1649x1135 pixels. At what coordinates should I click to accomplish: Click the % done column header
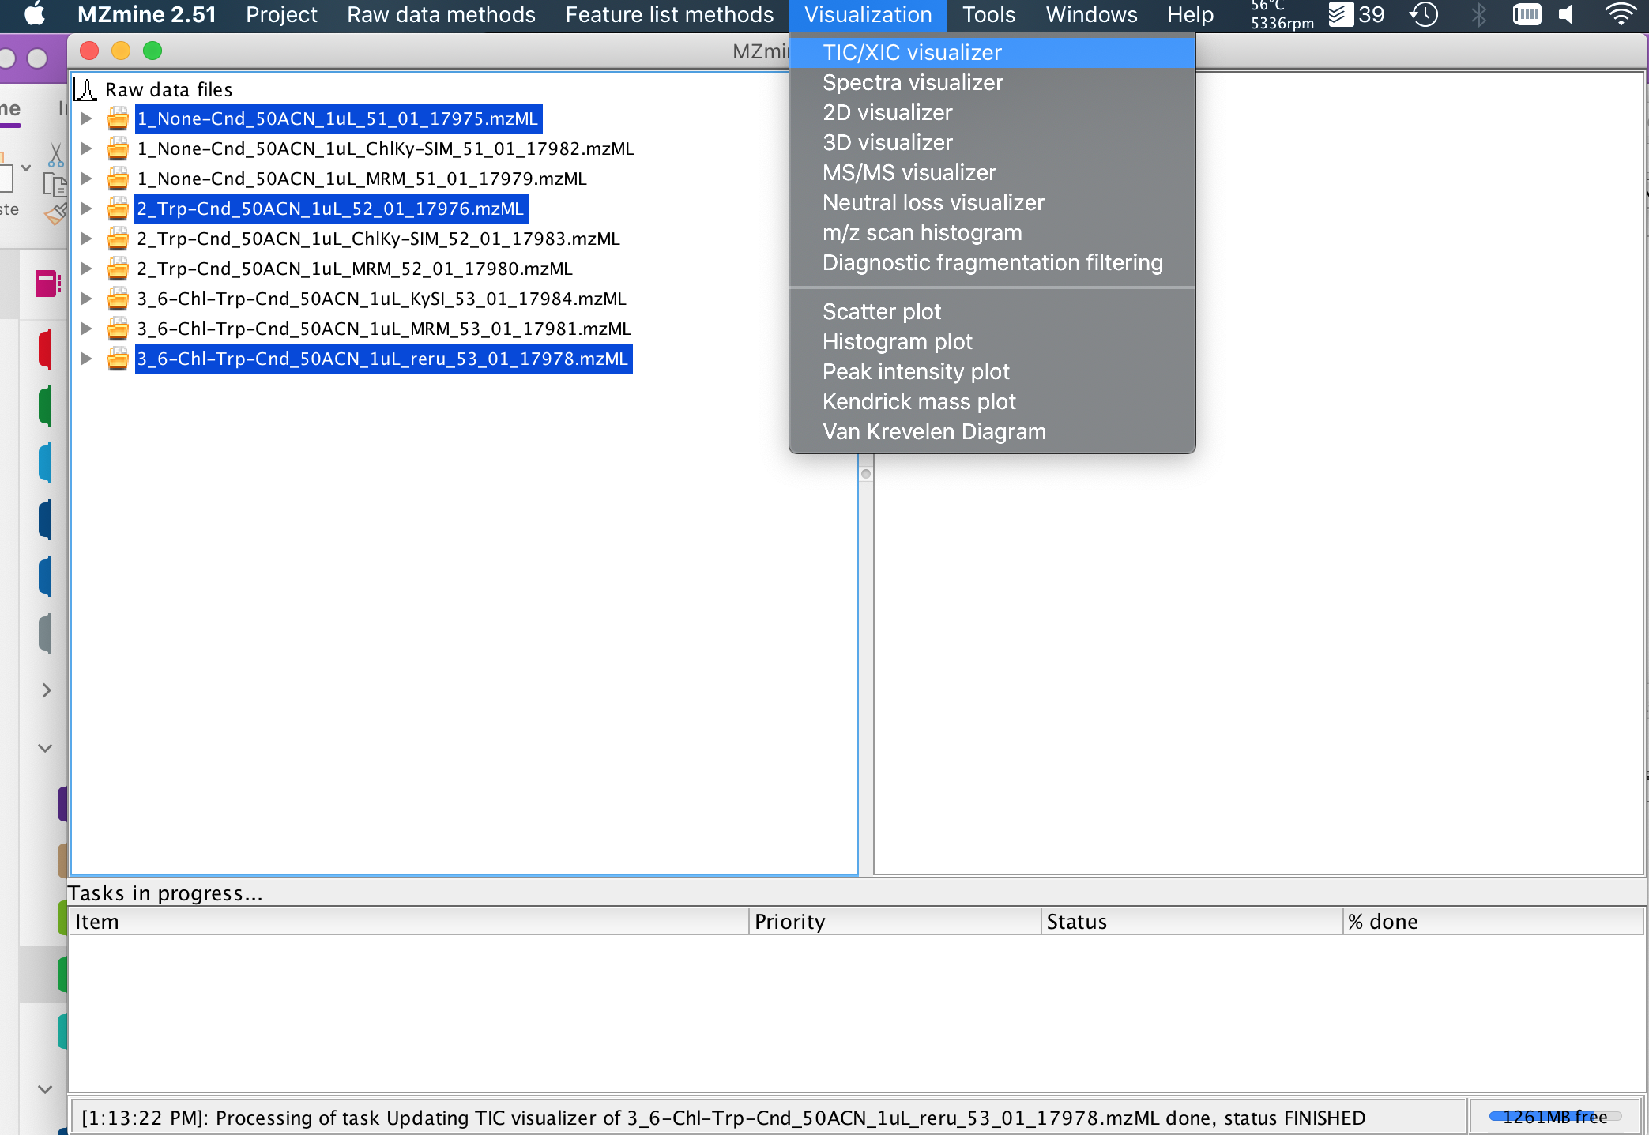[1493, 922]
